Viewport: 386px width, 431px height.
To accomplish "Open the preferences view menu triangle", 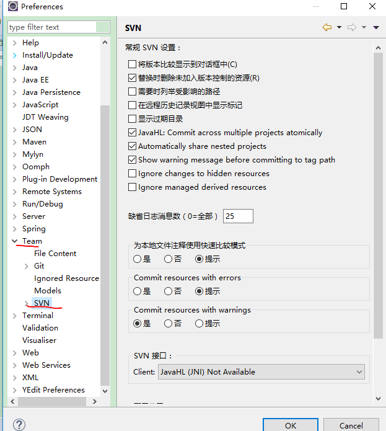I will (x=376, y=27).
